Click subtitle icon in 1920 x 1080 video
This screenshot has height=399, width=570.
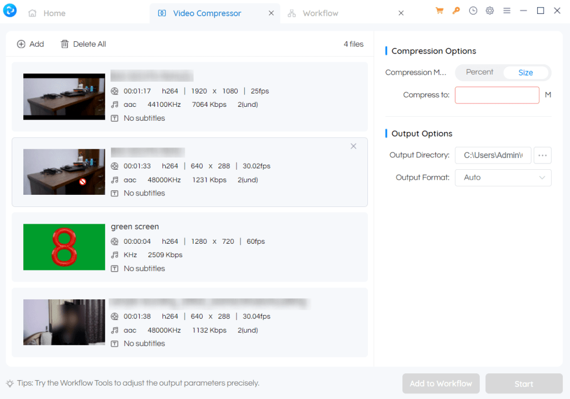[115, 118]
